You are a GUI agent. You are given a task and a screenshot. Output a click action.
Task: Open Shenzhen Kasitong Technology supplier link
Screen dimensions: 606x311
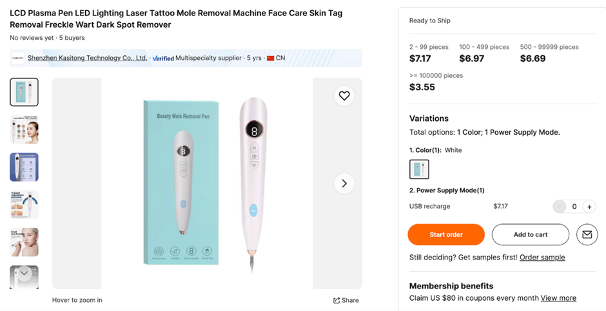click(87, 58)
